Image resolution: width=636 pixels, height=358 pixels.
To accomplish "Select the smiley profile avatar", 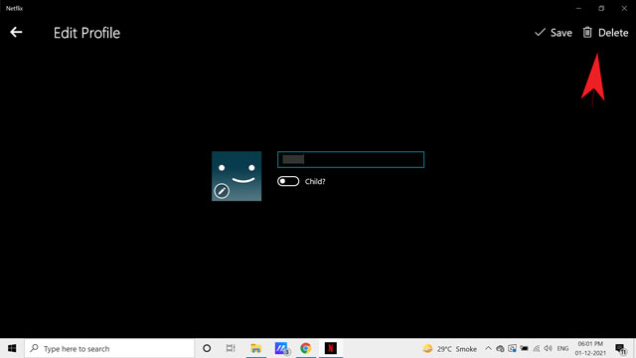I will 237,176.
